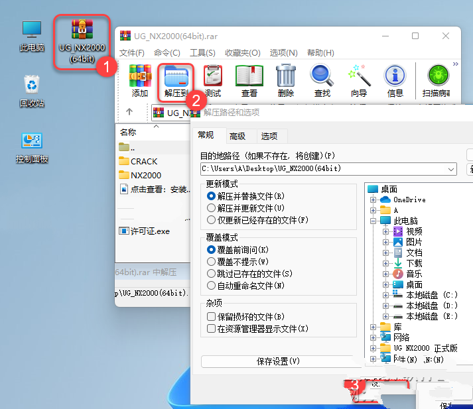This screenshot has height=409, width=473.
Task: Open the 选项(N) menu
Action: point(283,53)
